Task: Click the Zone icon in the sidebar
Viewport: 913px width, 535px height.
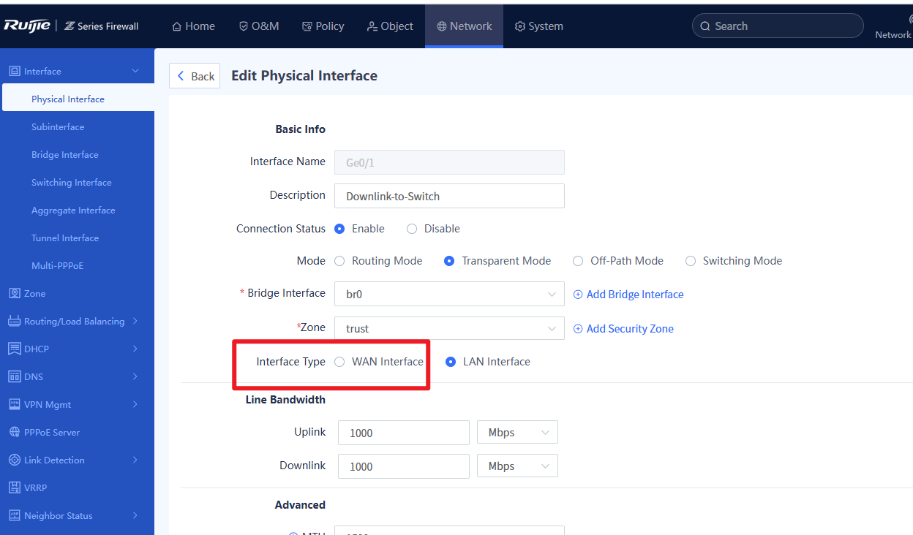Action: (x=14, y=293)
